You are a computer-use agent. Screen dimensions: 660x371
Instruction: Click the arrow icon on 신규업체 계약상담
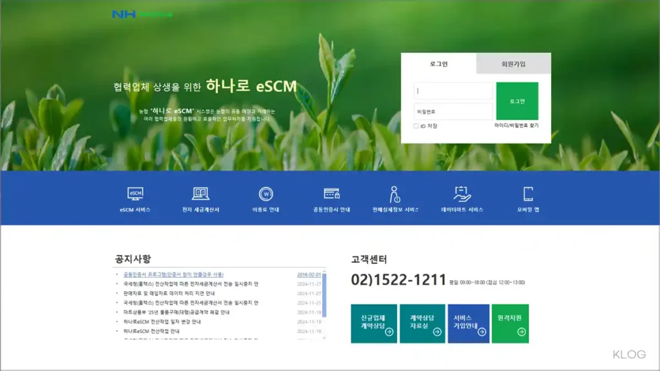coord(389,332)
